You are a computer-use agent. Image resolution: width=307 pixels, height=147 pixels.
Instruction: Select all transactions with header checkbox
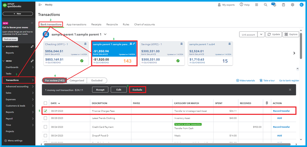pos(45,103)
